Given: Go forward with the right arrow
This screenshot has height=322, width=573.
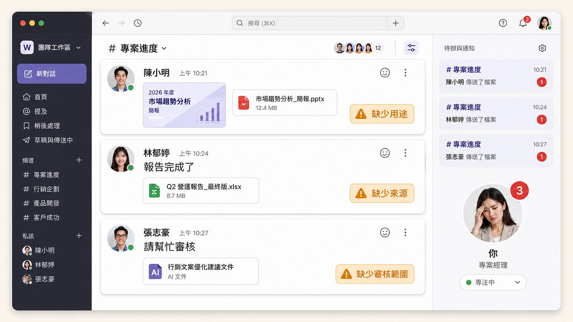Looking at the screenshot, I should pos(121,23).
